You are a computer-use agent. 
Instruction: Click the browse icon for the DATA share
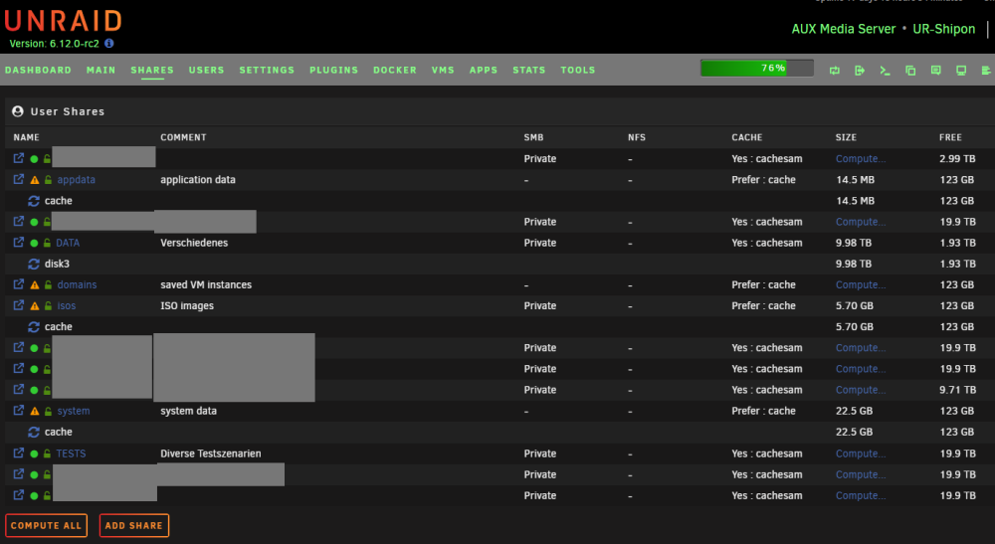[18, 243]
